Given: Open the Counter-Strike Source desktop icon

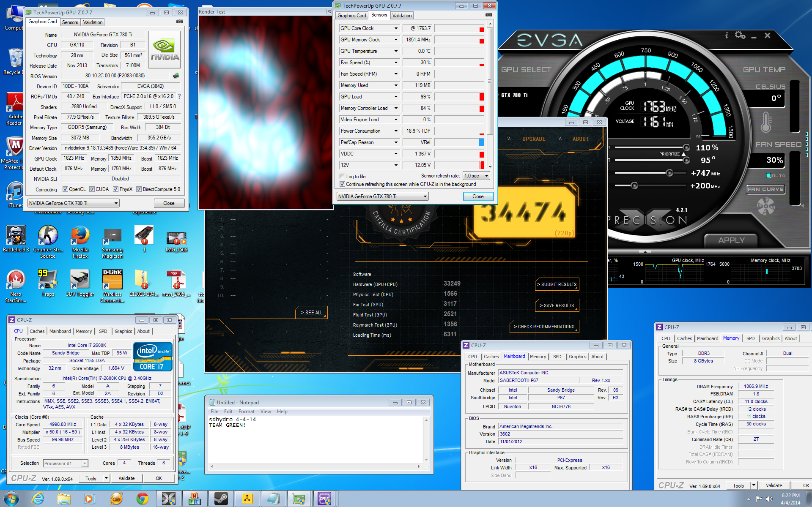Looking at the screenshot, I should [48, 242].
